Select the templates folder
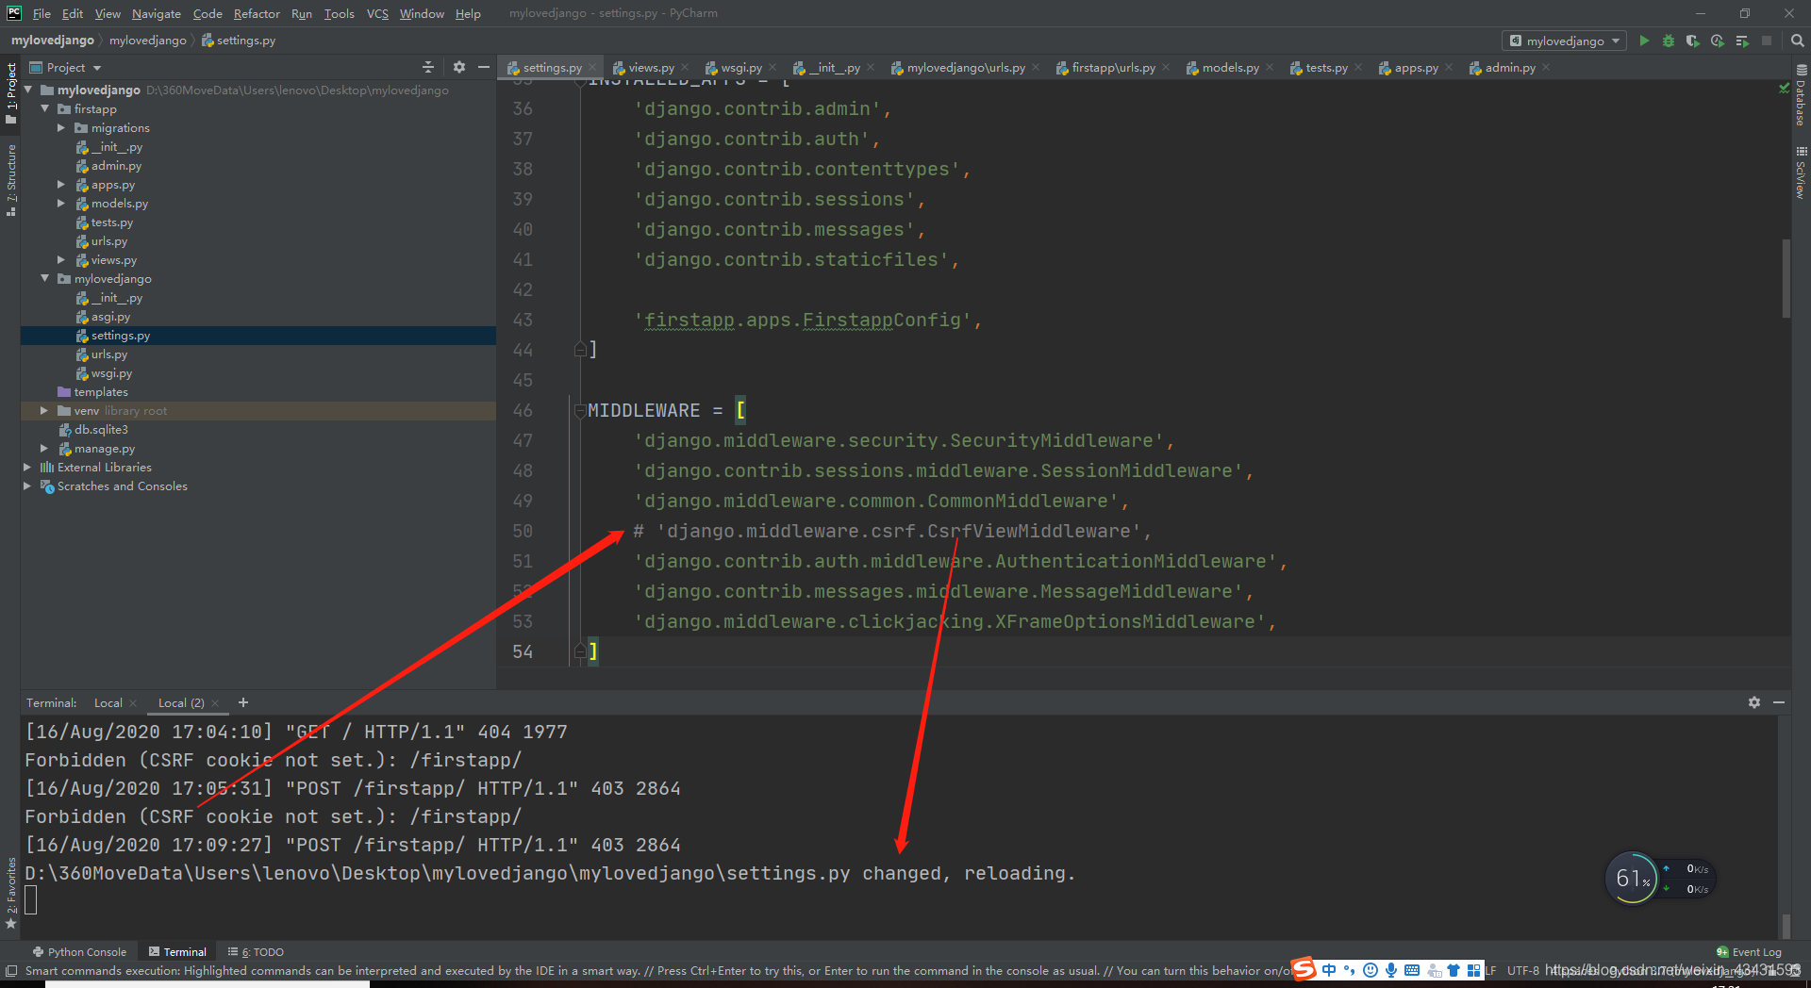Image resolution: width=1811 pixels, height=988 pixels. pyautogui.click(x=101, y=392)
